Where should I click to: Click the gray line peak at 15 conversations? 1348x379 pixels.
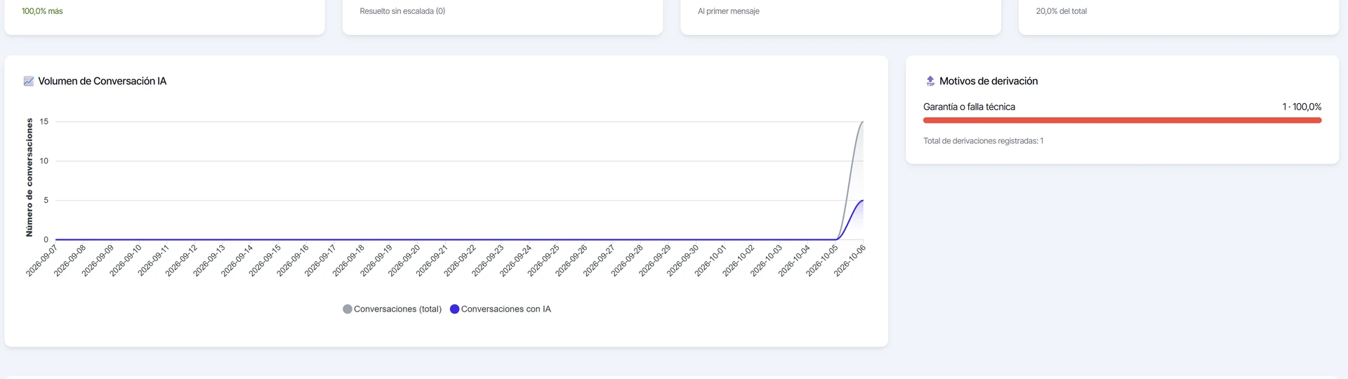coord(862,122)
